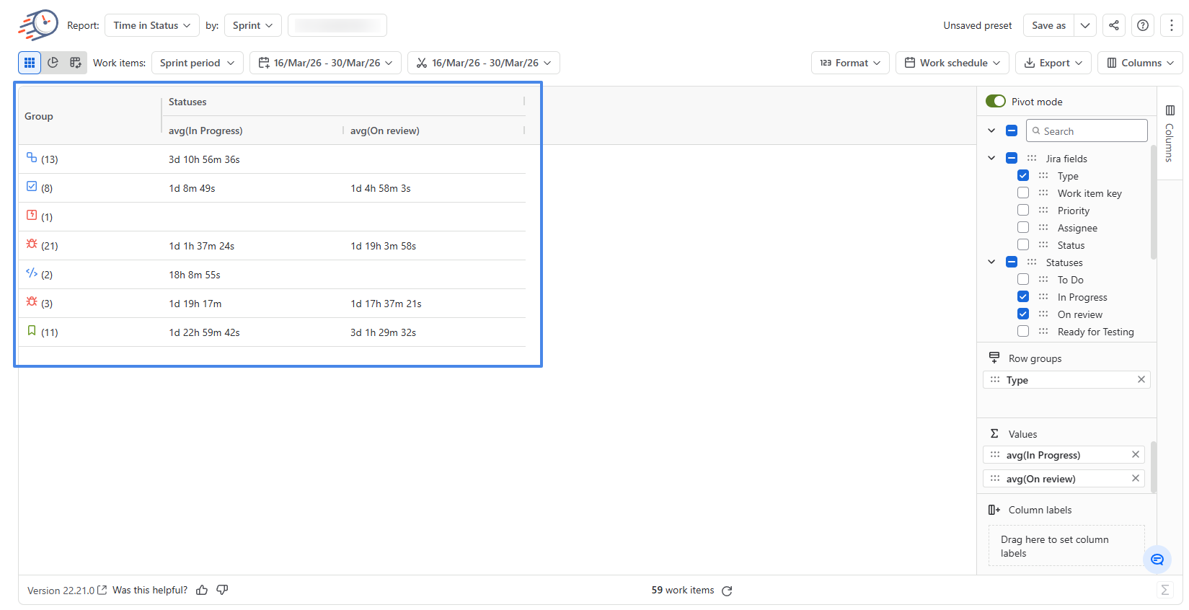Click the sigma icon in the footer
The width and height of the screenshot is (1189, 610).
pos(1165,590)
